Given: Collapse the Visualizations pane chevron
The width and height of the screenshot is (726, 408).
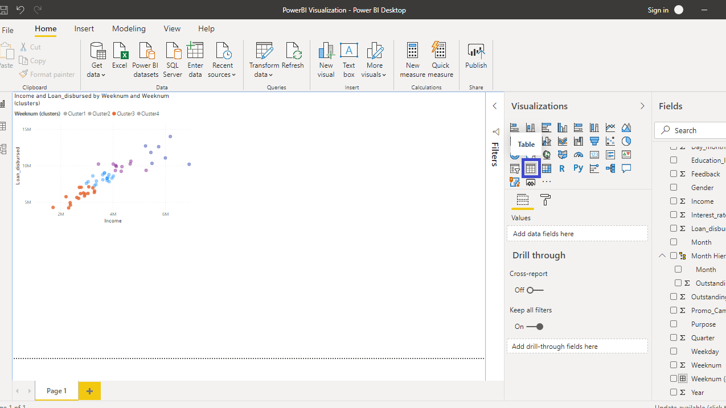Looking at the screenshot, I should [642, 106].
